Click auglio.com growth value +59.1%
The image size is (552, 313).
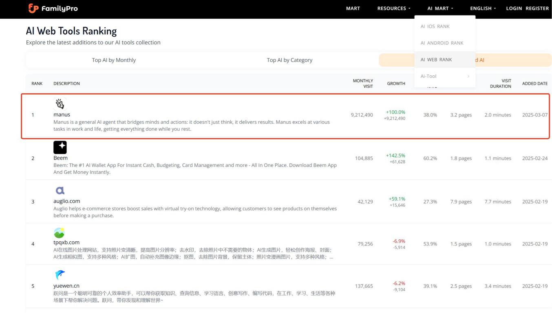point(397,199)
